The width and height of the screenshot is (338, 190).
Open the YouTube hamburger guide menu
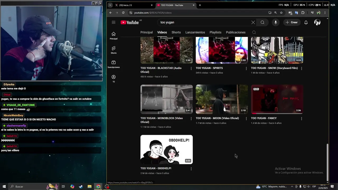click(114, 22)
